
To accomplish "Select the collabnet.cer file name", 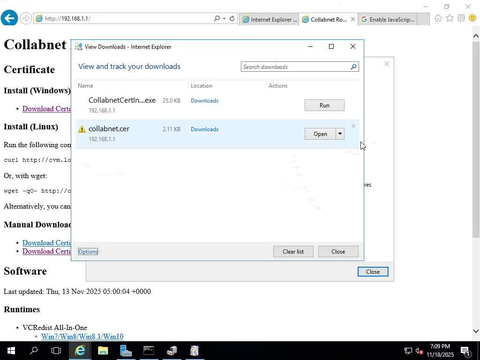I will coord(109,129).
